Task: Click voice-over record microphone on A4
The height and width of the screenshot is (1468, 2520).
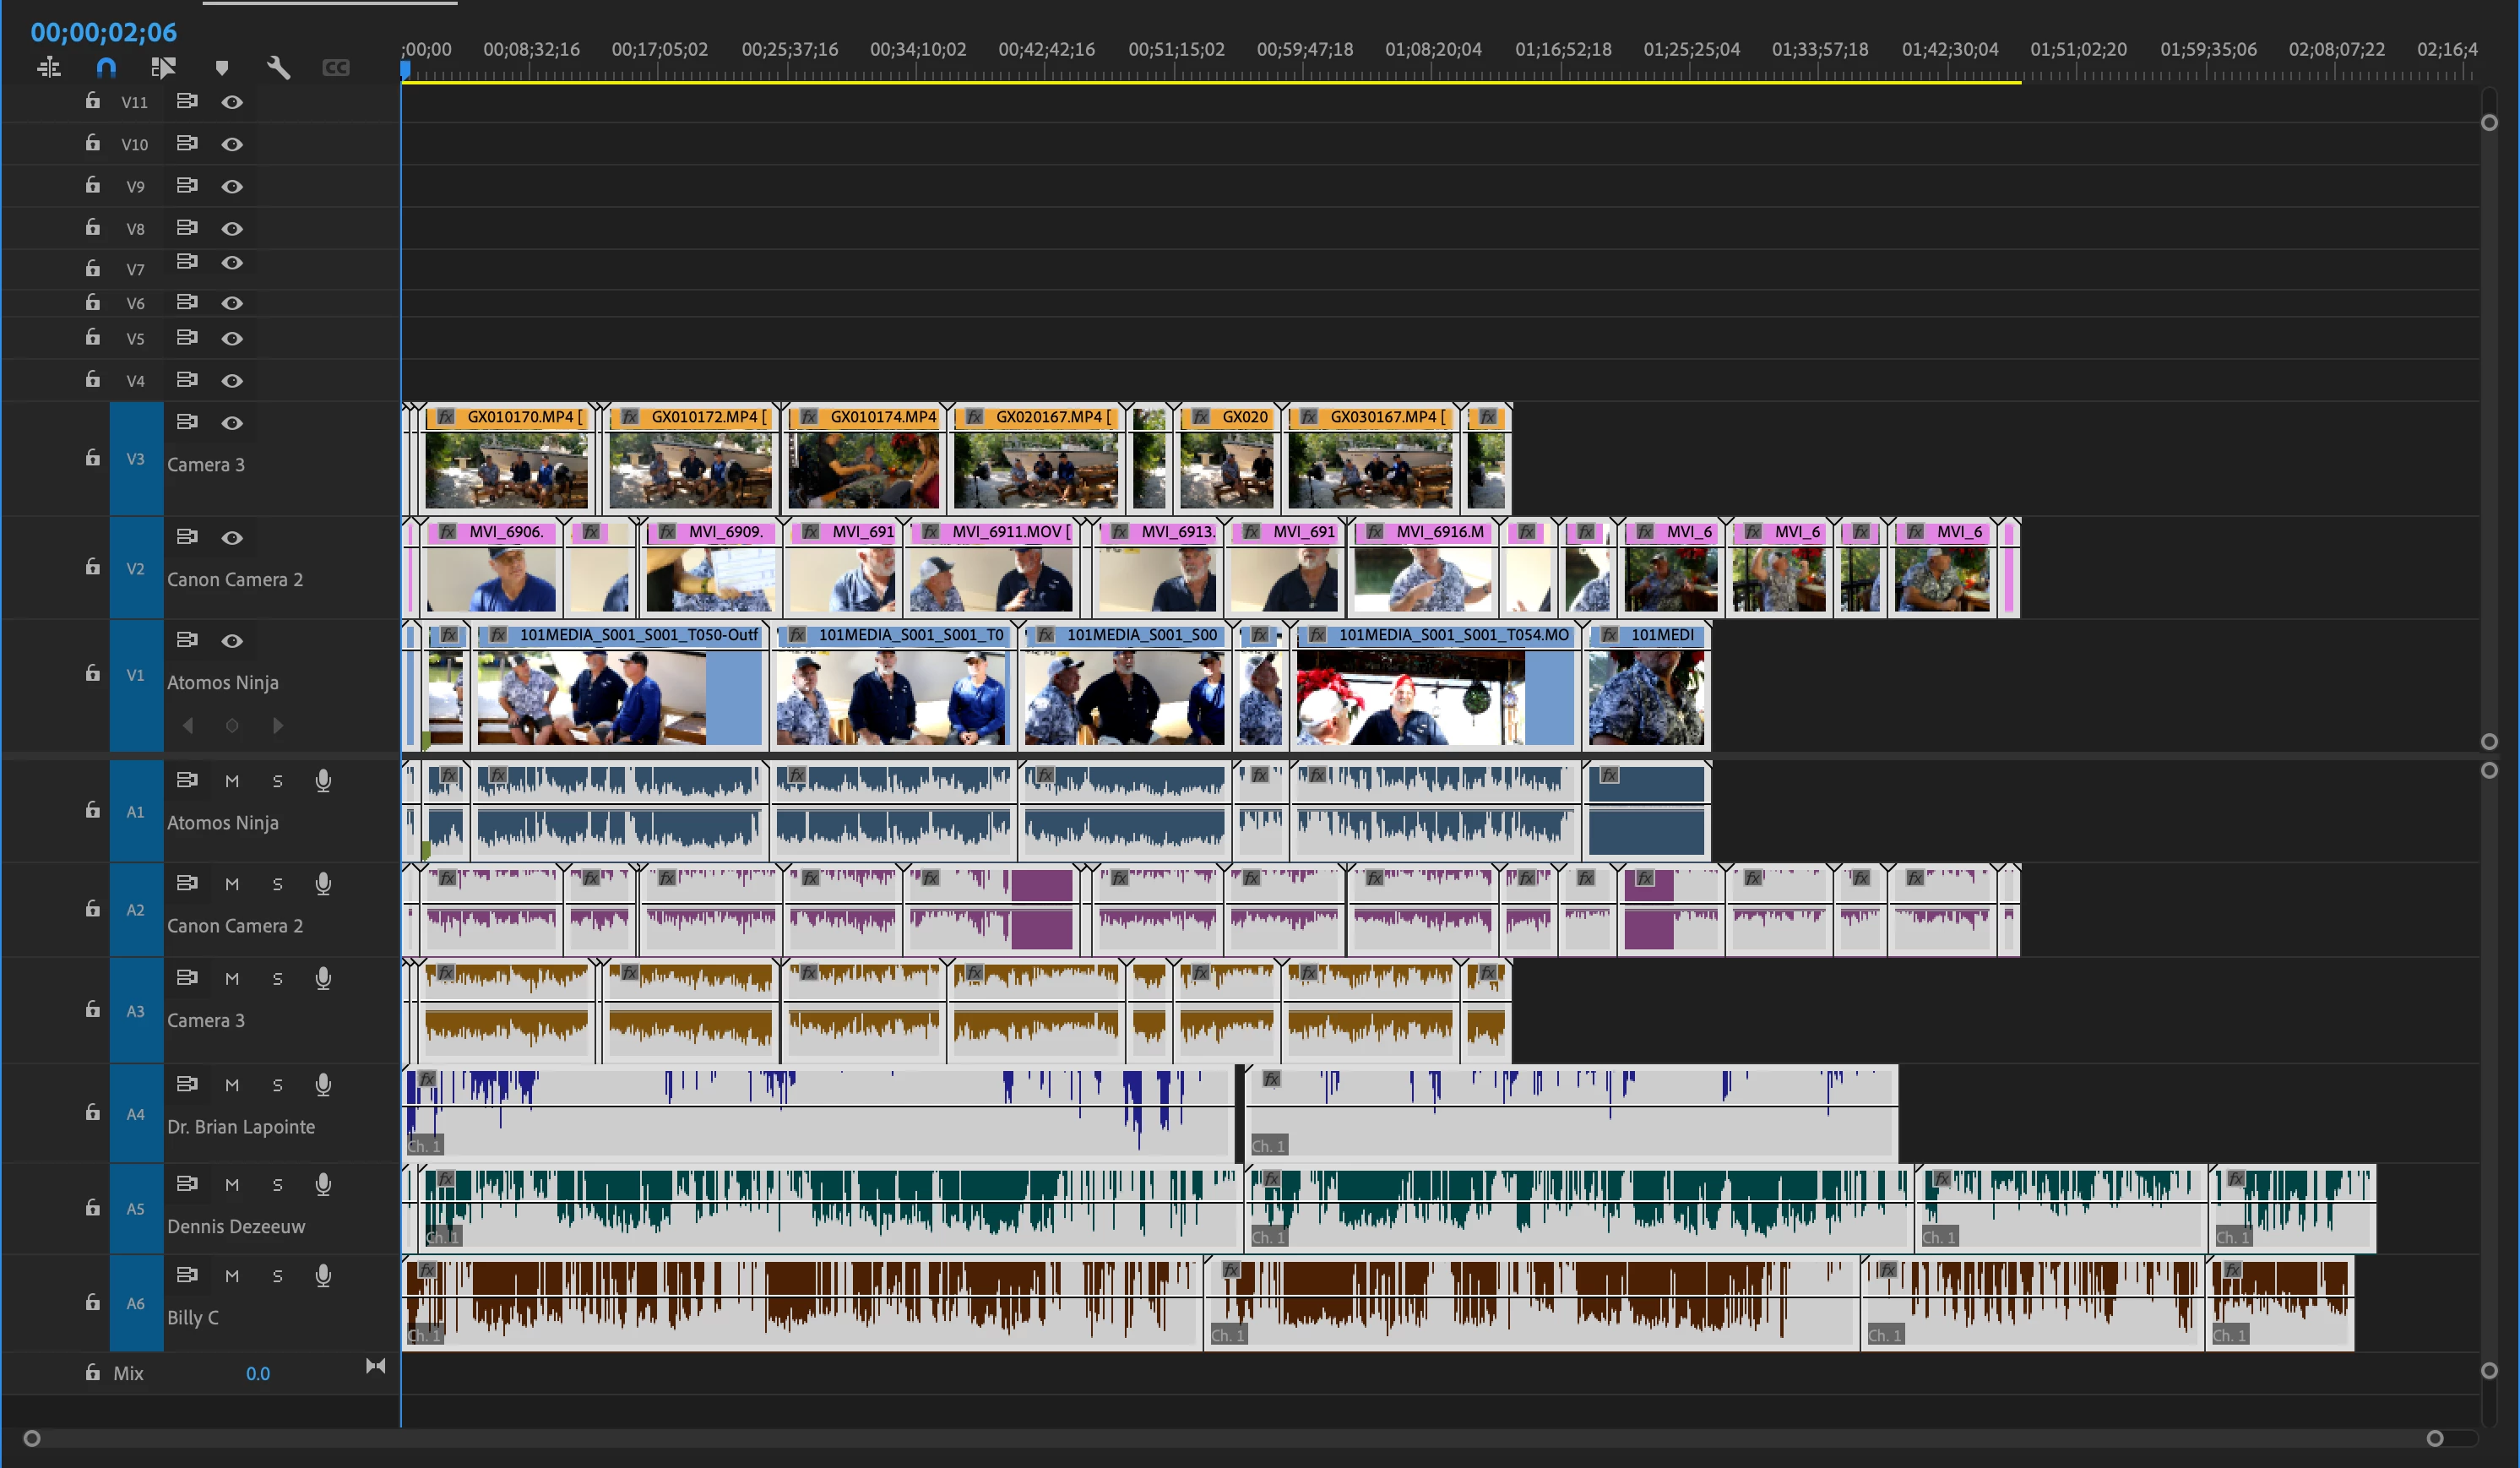Action: pos(323,1085)
